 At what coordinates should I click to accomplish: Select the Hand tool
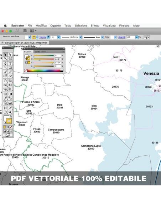click(5, 112)
